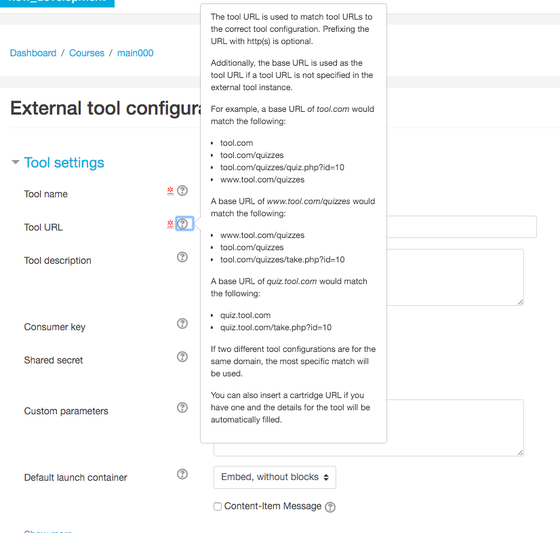Open Custom parameters help icon
This screenshot has width=560, height=533.
tap(182, 408)
